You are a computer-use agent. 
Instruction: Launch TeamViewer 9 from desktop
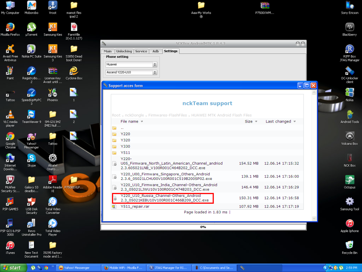tap(31, 115)
